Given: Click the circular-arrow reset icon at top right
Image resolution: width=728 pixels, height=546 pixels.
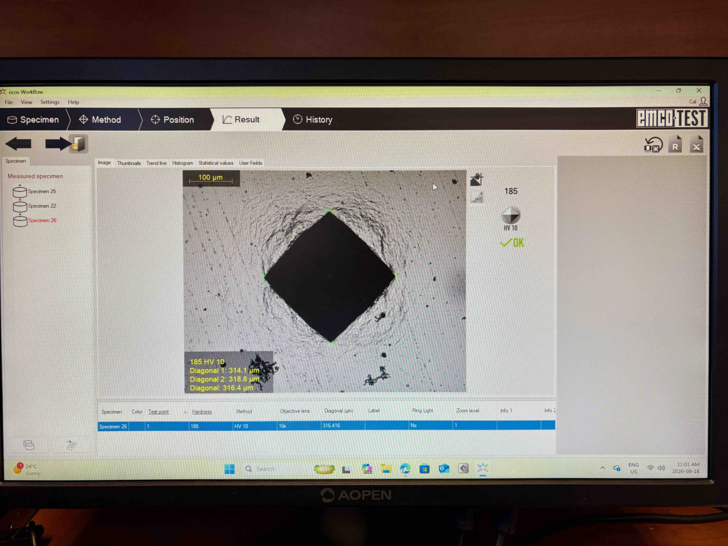Looking at the screenshot, I should click(653, 145).
